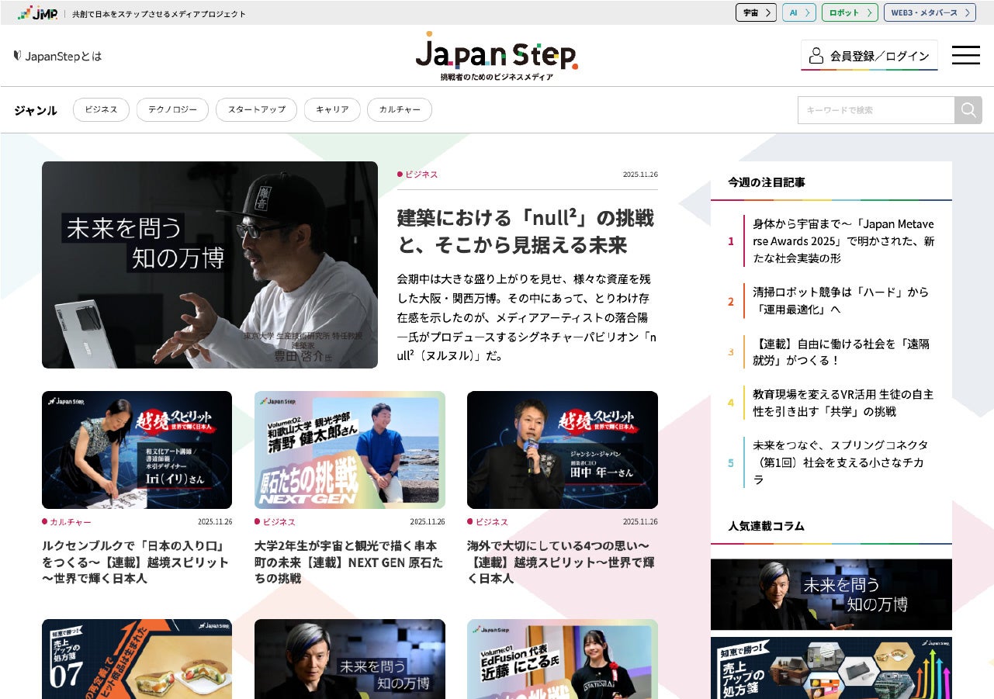Open the 清野健太郎 NEXT GEN thumbnail

350,450
